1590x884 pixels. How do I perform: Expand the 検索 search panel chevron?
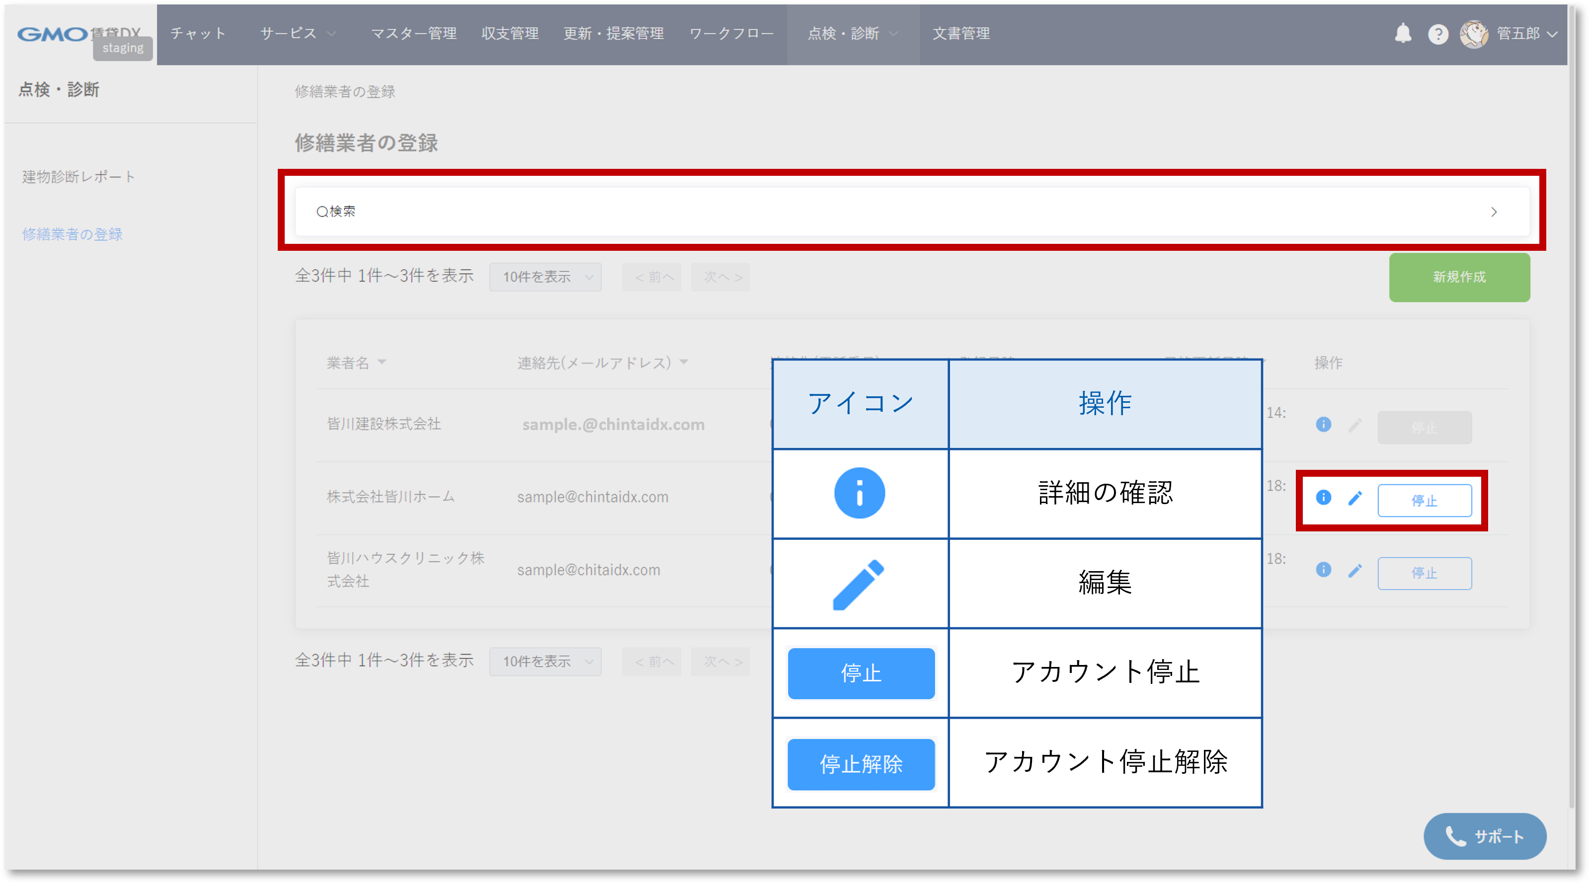1493,212
